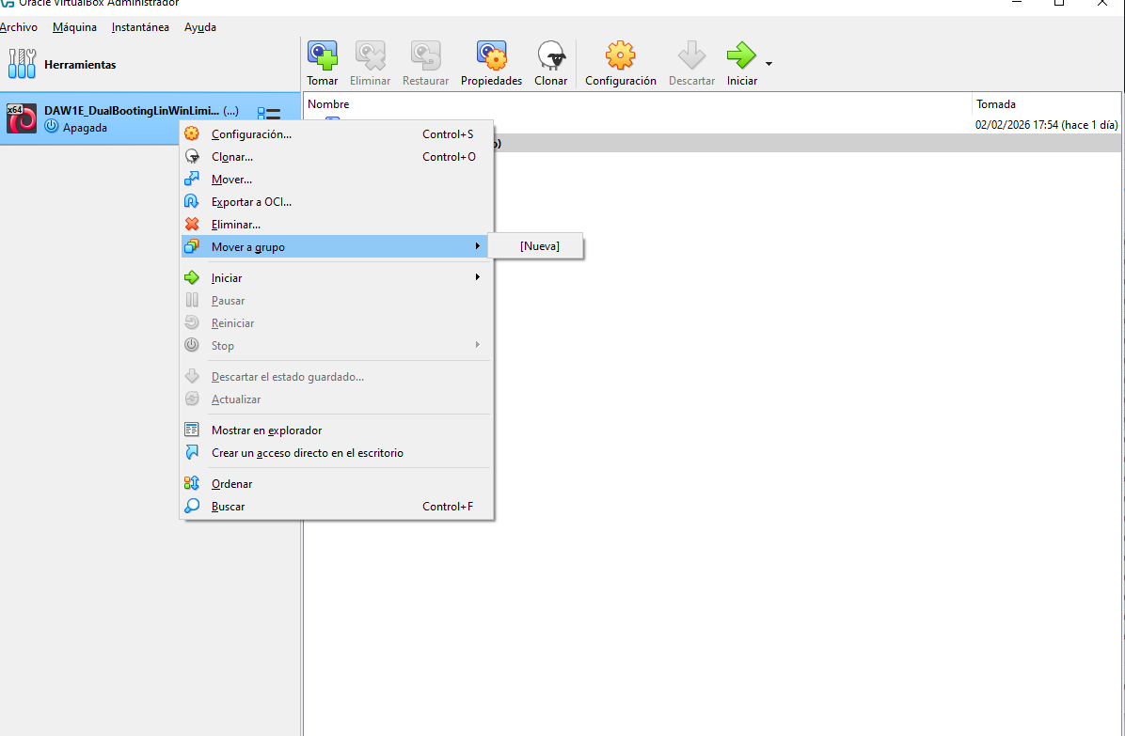Expand the Iniciar toolbar dropdown arrow
This screenshot has height=736, width=1125.
pyautogui.click(x=769, y=64)
